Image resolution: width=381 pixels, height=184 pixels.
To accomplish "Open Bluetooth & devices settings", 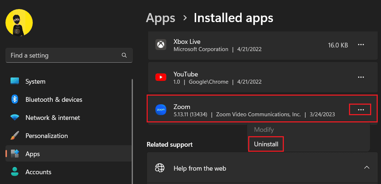I will pyautogui.click(x=69, y=99).
